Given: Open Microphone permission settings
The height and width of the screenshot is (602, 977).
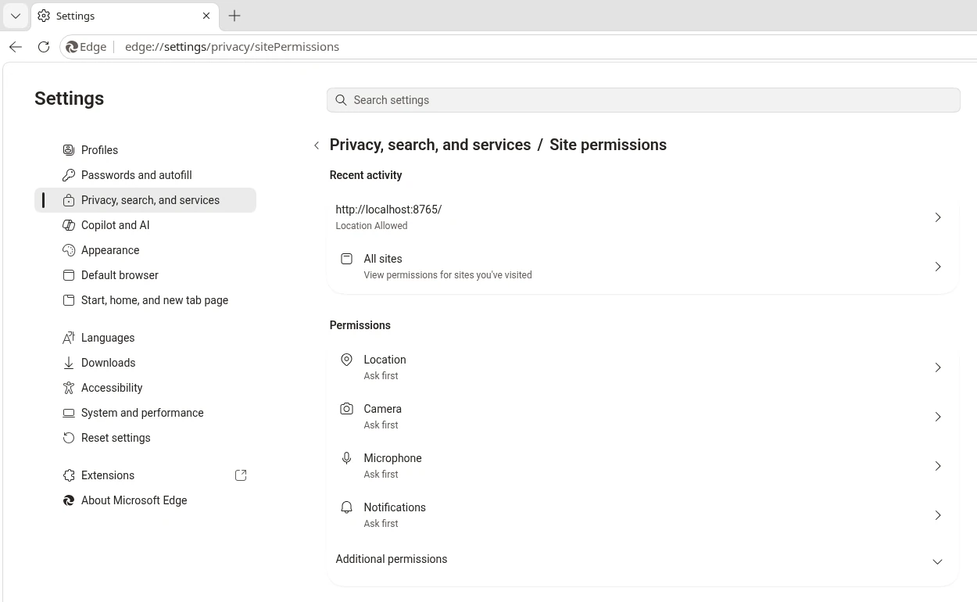Looking at the screenshot, I should click(x=642, y=466).
